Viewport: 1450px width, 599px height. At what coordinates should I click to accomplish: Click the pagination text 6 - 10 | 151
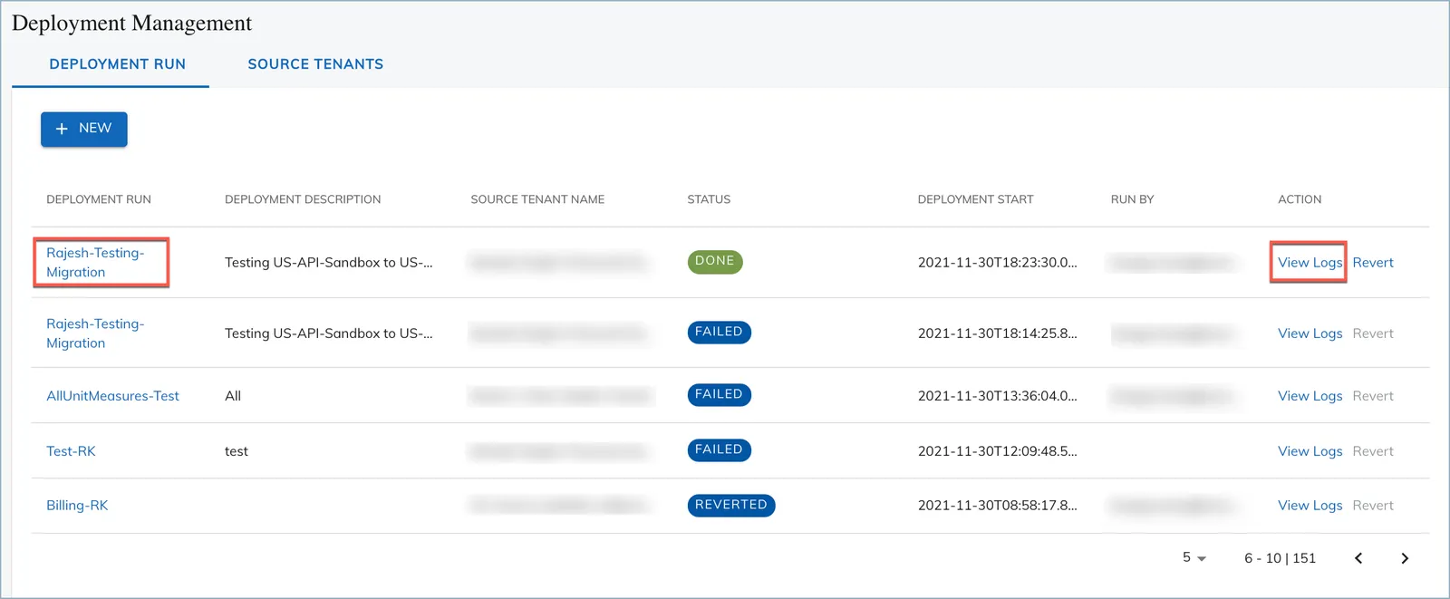[x=1280, y=558]
